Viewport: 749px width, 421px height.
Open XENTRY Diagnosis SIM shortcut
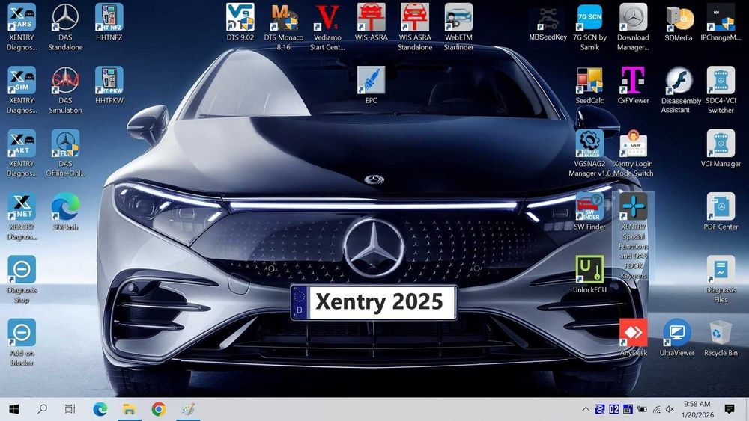pyautogui.click(x=22, y=80)
